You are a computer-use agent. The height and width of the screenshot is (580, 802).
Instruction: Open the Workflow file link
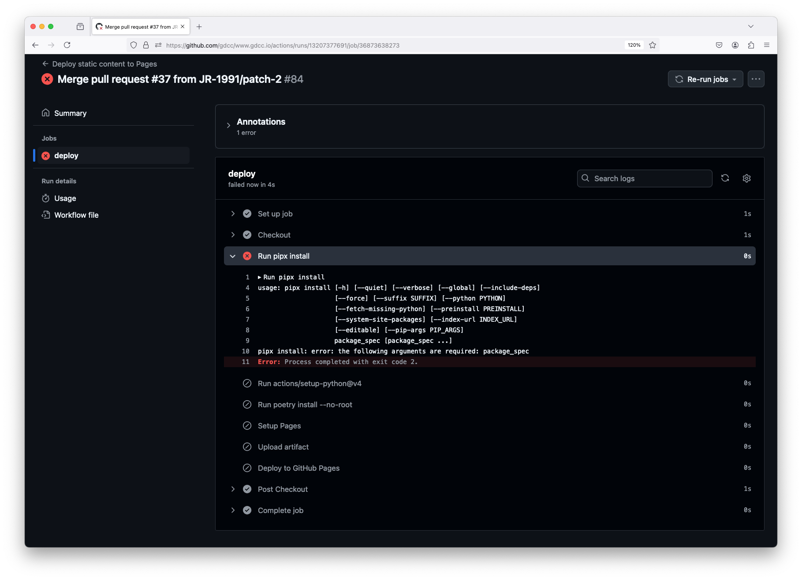tap(76, 215)
